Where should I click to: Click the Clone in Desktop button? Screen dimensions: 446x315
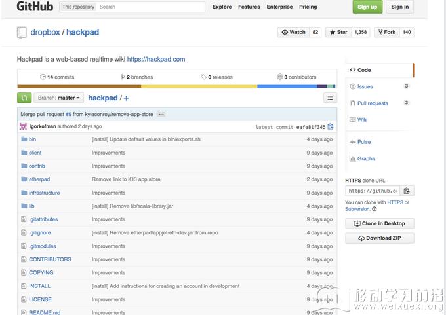380,223
